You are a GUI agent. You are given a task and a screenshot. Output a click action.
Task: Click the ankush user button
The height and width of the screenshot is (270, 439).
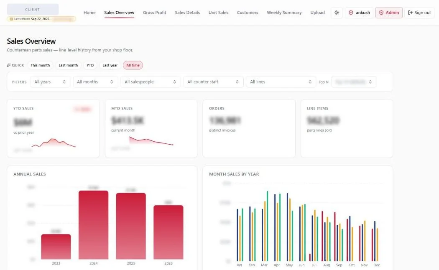coord(359,13)
